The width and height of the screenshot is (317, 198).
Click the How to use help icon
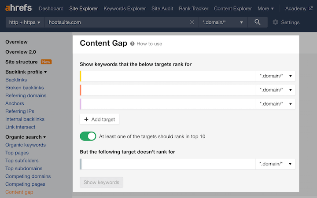(133, 44)
